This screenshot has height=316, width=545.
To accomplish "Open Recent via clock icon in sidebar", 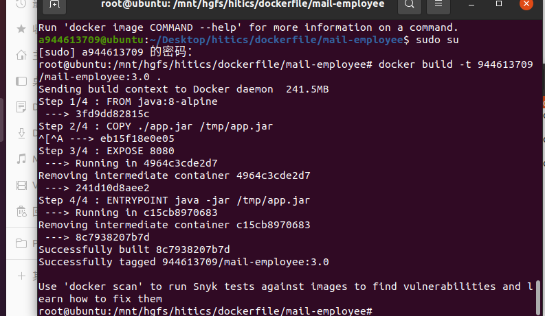I will (21, 5).
